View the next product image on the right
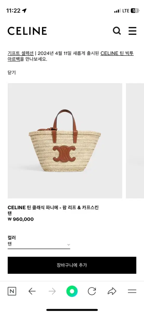This screenshot has height=314, width=144. click(x=135, y=141)
